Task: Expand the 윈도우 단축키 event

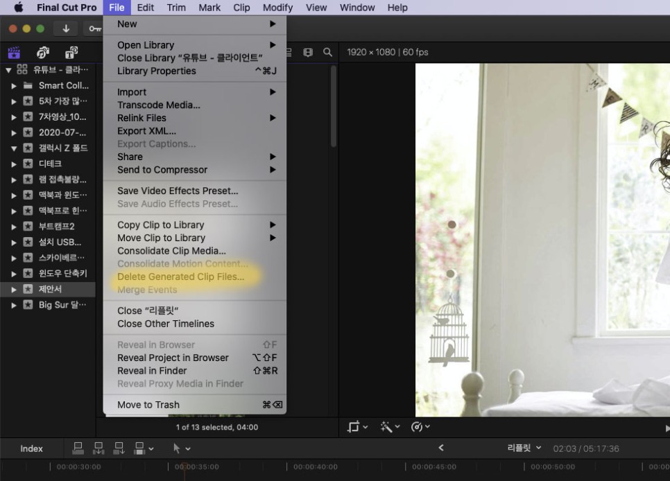Action: 14,274
